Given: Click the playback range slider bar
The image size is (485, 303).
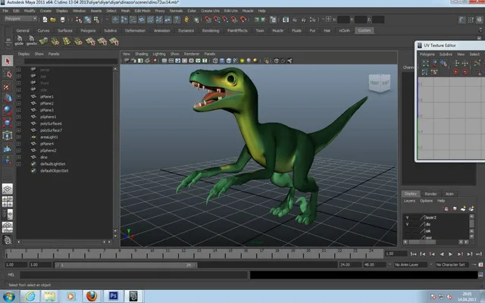Looking at the screenshot, I should coord(126,265).
